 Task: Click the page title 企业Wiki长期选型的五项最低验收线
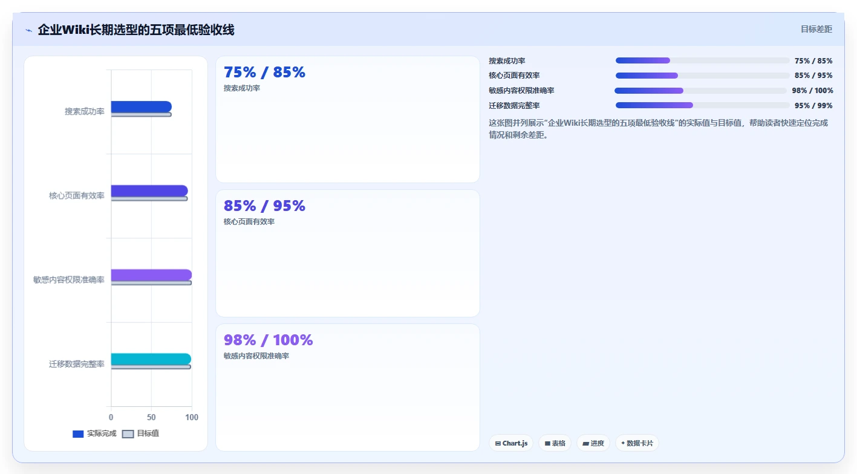click(136, 30)
